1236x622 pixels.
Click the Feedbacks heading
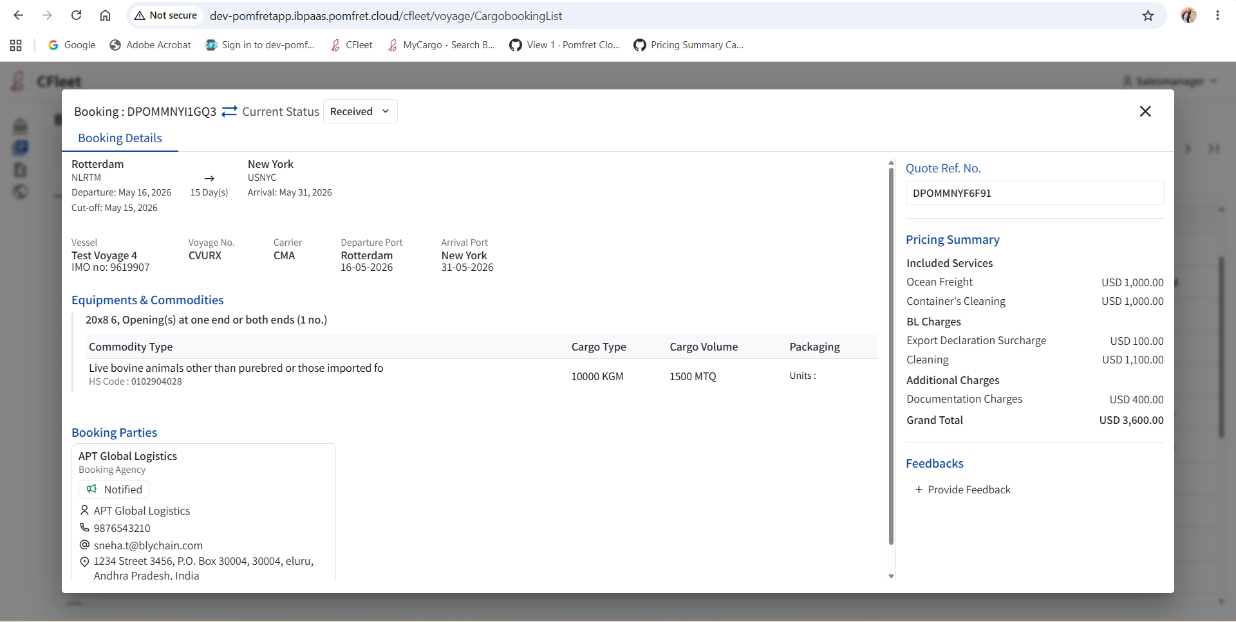(935, 463)
